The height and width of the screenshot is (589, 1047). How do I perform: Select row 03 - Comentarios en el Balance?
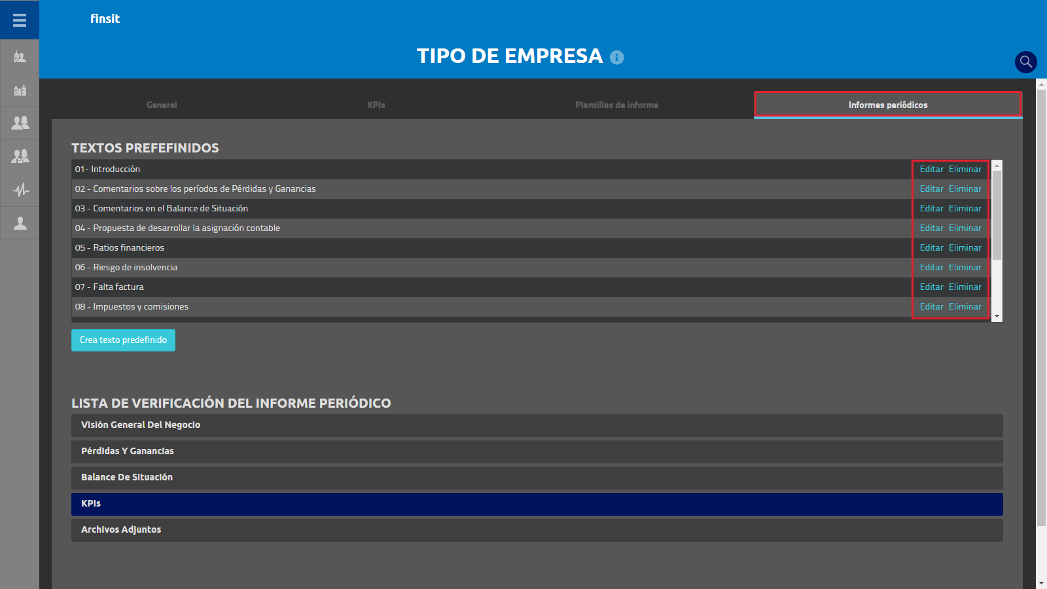click(x=161, y=208)
